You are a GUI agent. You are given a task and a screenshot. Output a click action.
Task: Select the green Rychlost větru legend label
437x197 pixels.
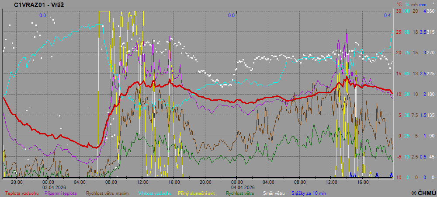240,193
